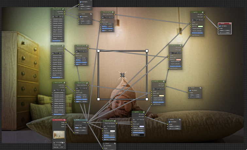Toggle Use Alpha in Viewer cut off at top edge
This screenshot has width=247, height=150.
[x=81, y=2]
